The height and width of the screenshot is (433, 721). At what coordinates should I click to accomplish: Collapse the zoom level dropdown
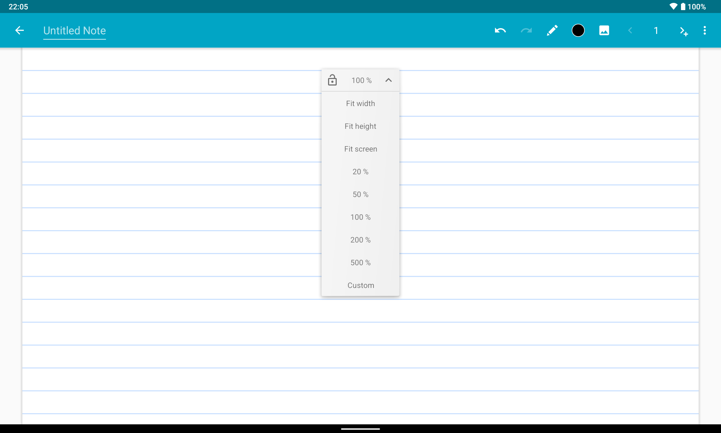(x=389, y=80)
